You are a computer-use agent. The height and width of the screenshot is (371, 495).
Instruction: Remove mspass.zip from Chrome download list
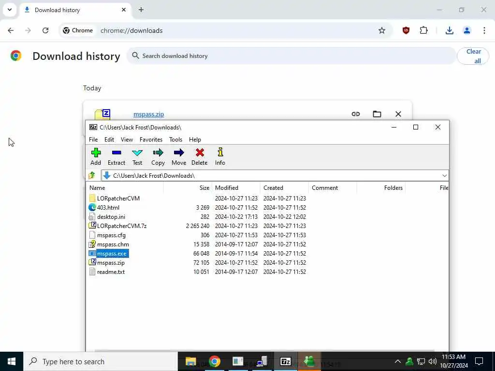[x=398, y=114]
